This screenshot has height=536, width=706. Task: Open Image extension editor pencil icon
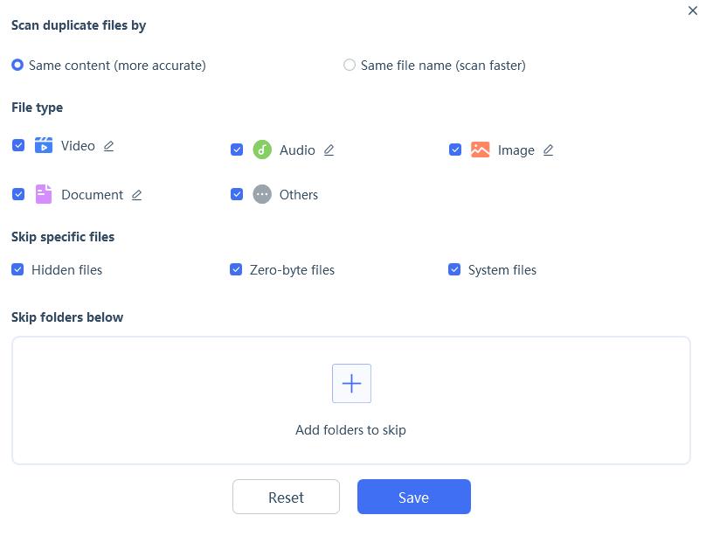548,150
